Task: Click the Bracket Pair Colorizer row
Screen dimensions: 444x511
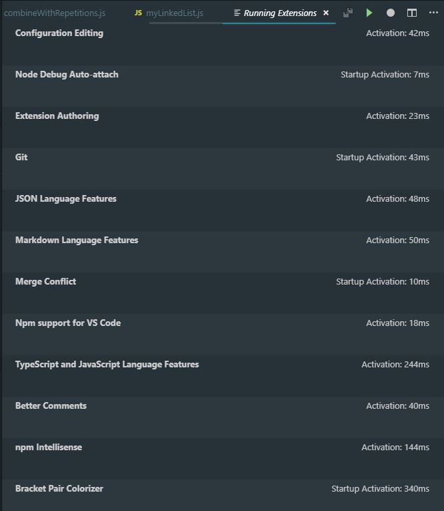Action: [x=223, y=496]
